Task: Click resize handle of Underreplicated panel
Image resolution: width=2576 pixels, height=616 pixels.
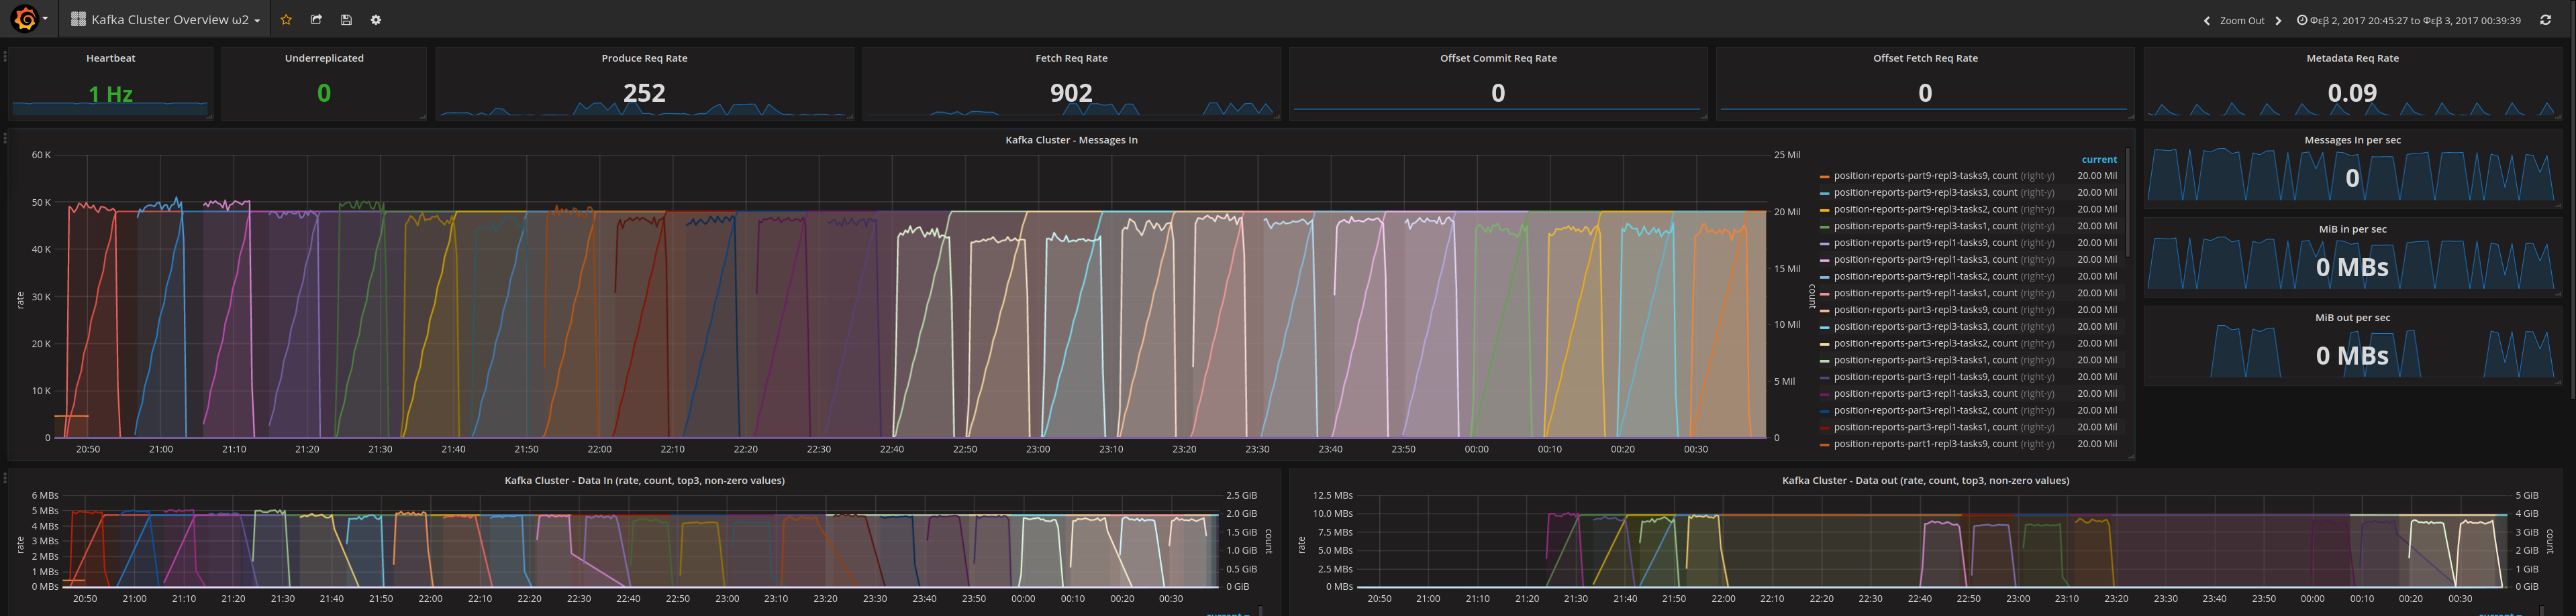Action: tap(423, 117)
